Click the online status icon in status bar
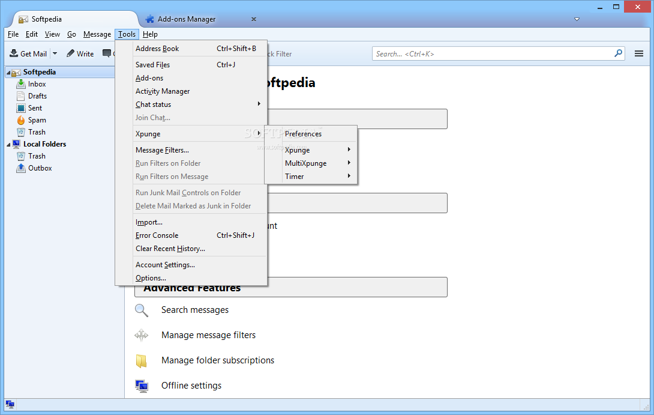 [x=10, y=404]
